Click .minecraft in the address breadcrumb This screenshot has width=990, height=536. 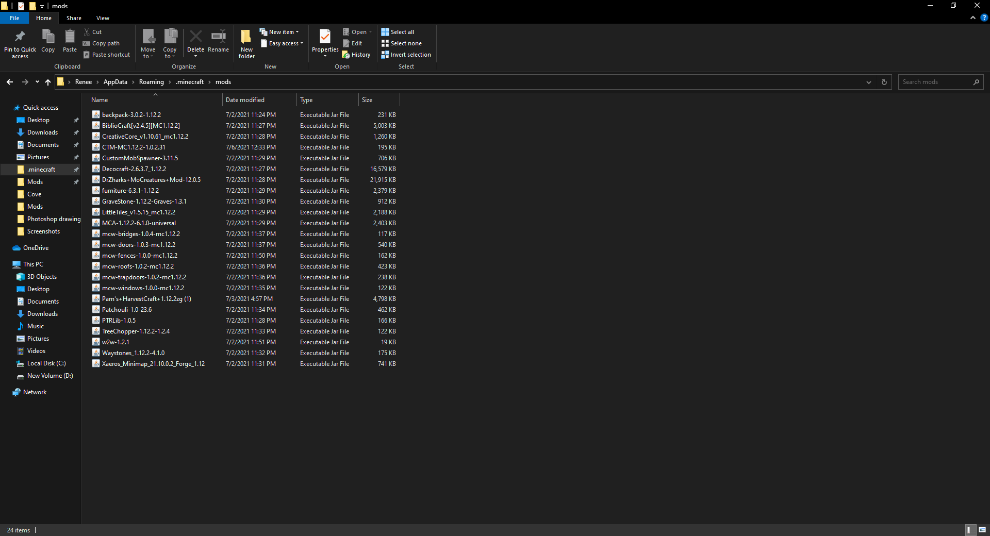pyautogui.click(x=190, y=82)
